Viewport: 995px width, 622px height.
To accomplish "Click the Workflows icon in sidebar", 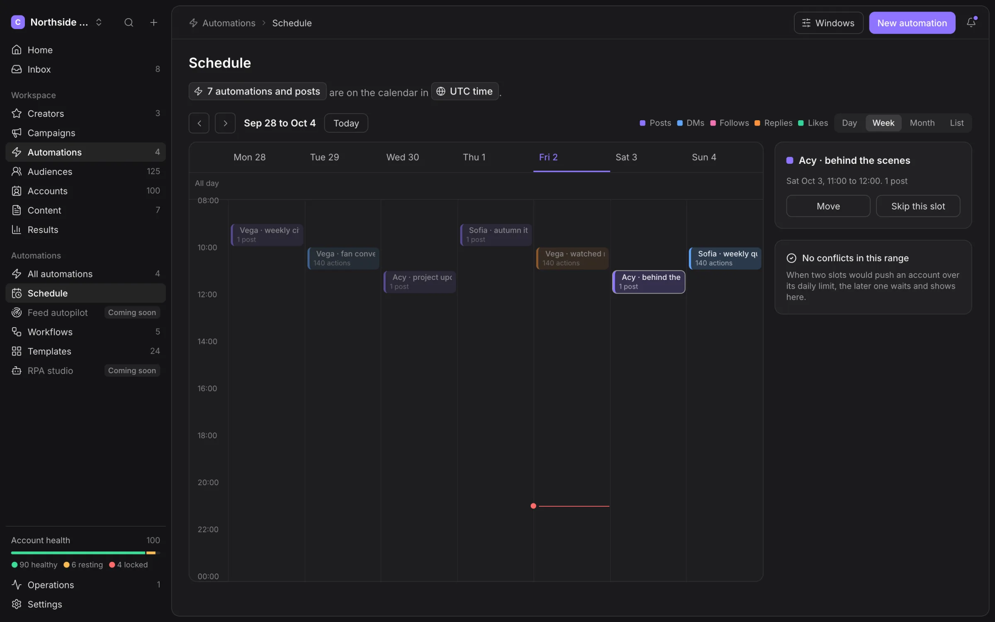I will (x=17, y=332).
